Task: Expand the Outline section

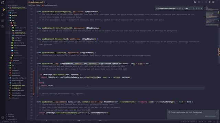Action: (11, 114)
